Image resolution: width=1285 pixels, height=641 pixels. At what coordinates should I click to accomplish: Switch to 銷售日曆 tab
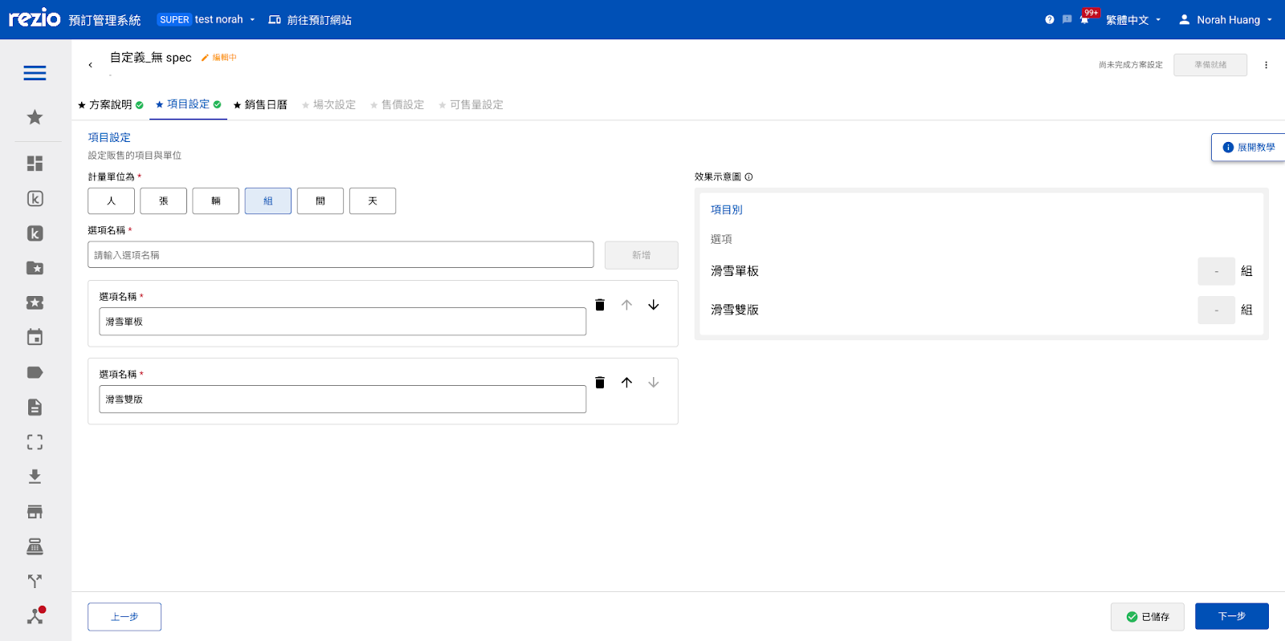pos(260,104)
